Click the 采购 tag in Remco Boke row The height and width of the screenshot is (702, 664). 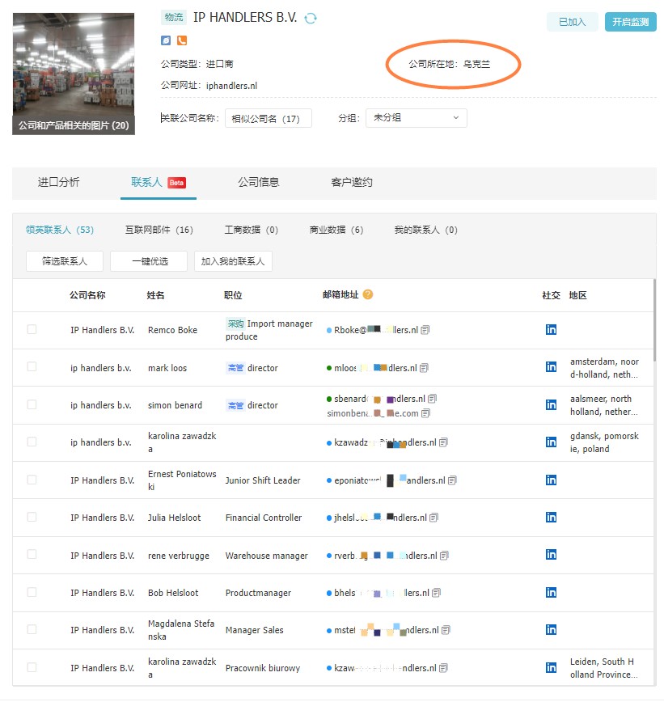pos(235,324)
